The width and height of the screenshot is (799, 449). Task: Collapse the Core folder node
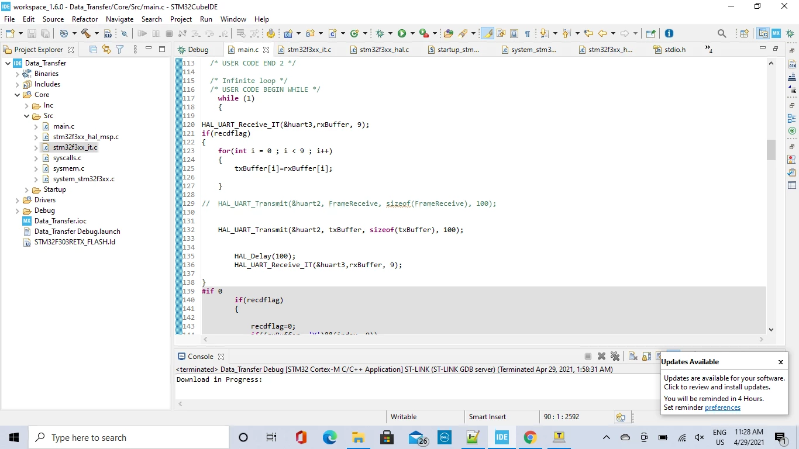click(17, 95)
